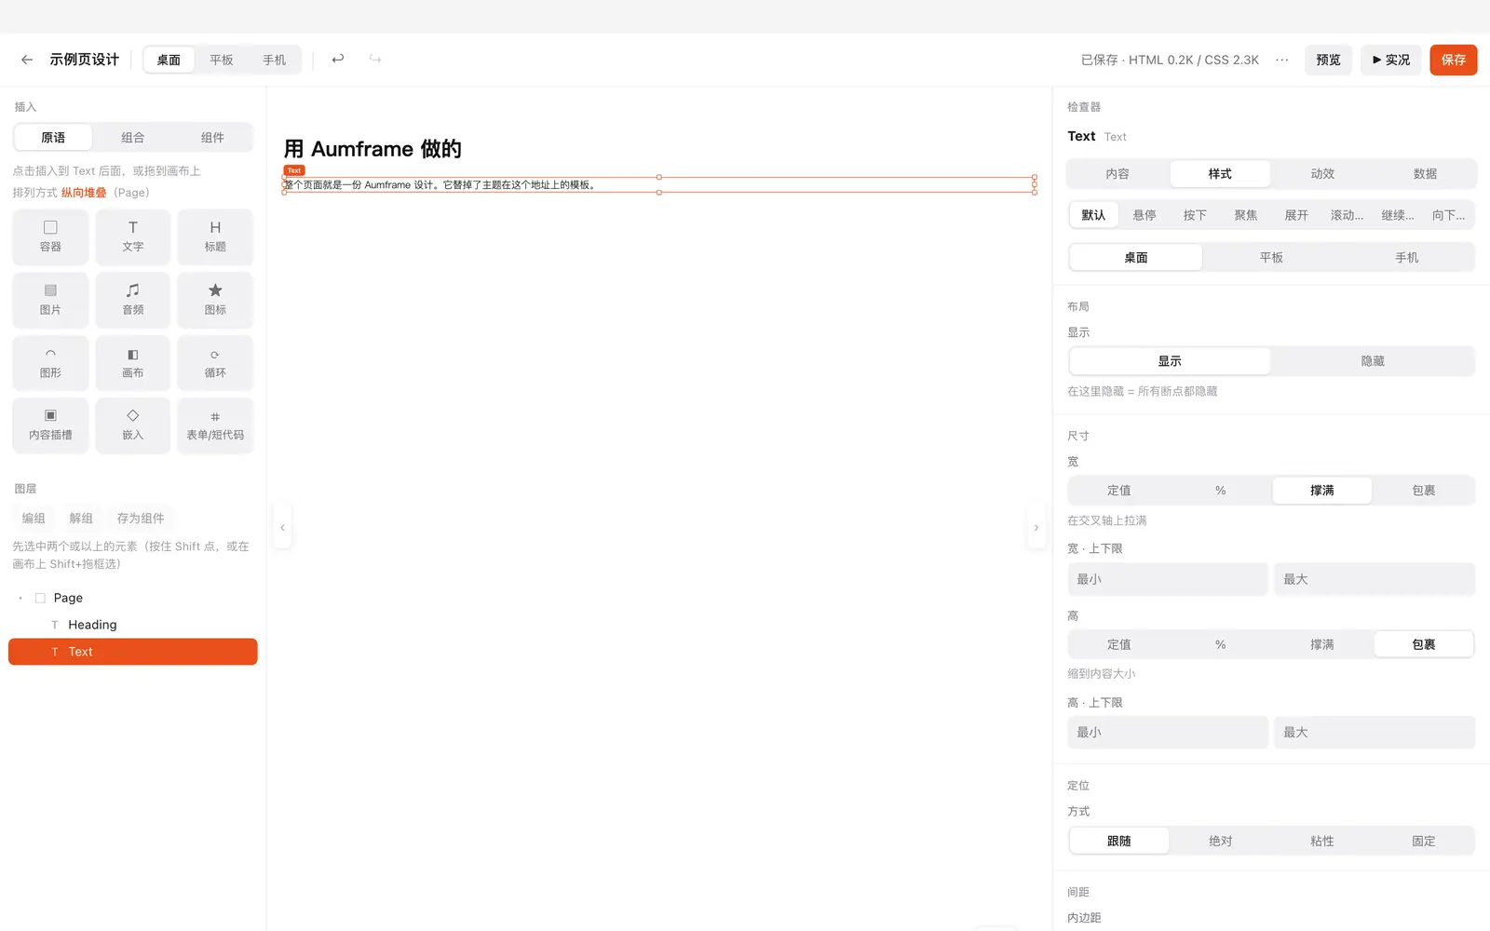This screenshot has width=1490, height=931.
Task: Insert a 图形 shape element
Action: (50, 363)
